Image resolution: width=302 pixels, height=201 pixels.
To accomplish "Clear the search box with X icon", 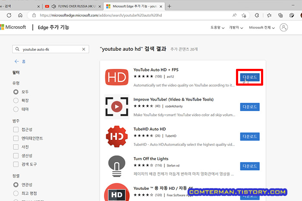I will [84, 49].
